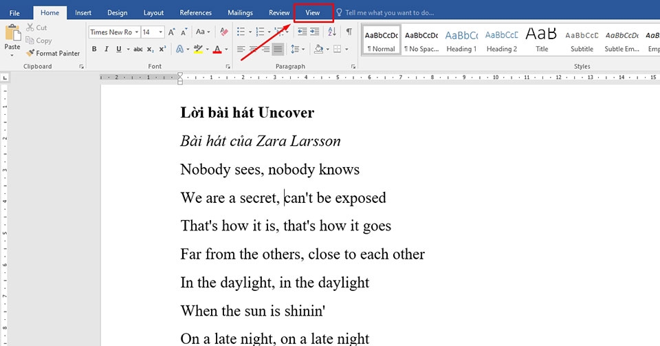Image resolution: width=660 pixels, height=346 pixels.
Task: Apply text effects with the outlined A
Action: point(179,50)
